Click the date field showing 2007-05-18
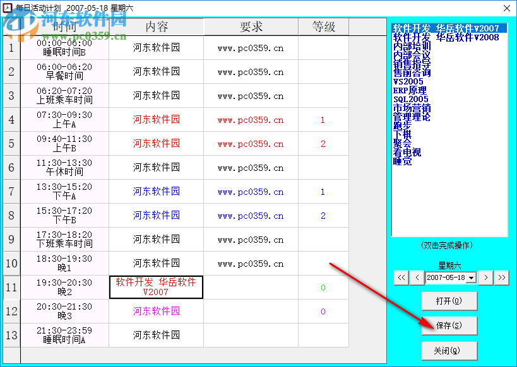517x367 pixels. coord(446,277)
